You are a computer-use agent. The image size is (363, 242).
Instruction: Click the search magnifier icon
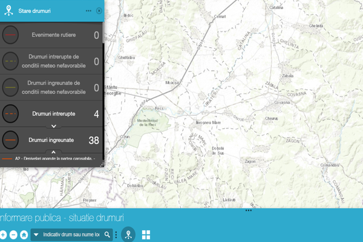tap(108, 234)
